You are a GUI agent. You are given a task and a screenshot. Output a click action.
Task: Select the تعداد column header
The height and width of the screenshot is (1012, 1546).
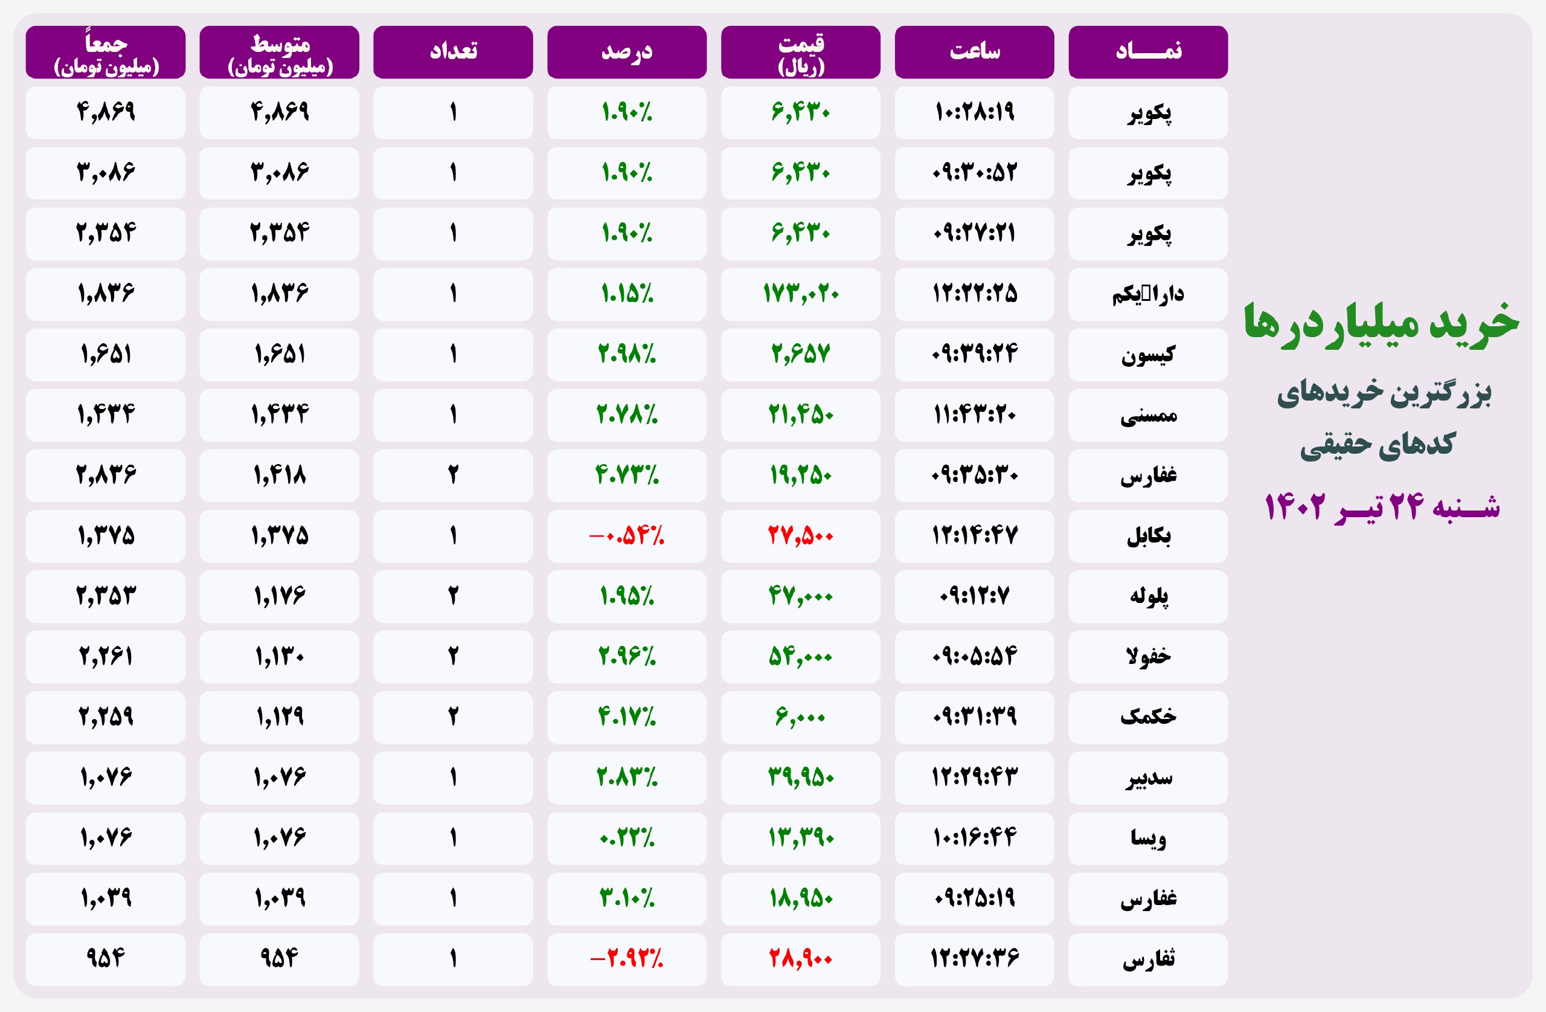click(453, 52)
